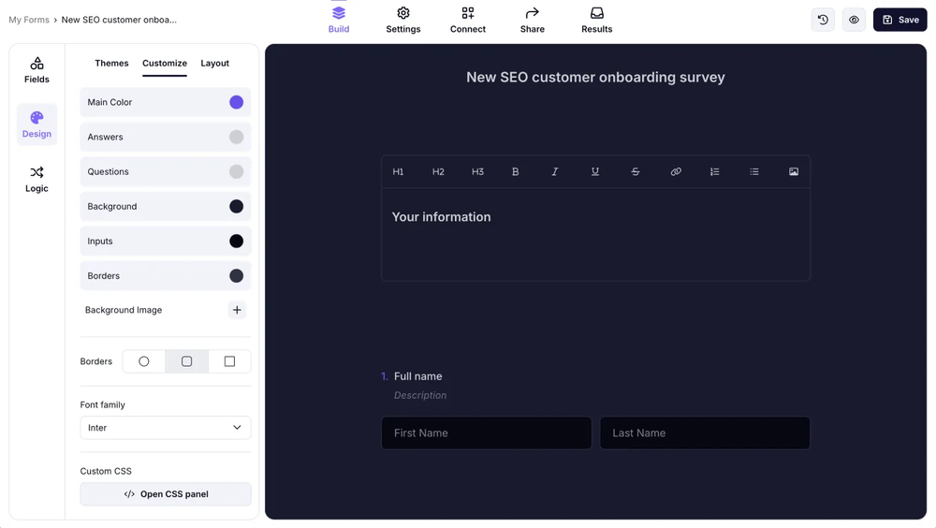Edit the Inputs color swatch
936x528 pixels.
point(237,241)
